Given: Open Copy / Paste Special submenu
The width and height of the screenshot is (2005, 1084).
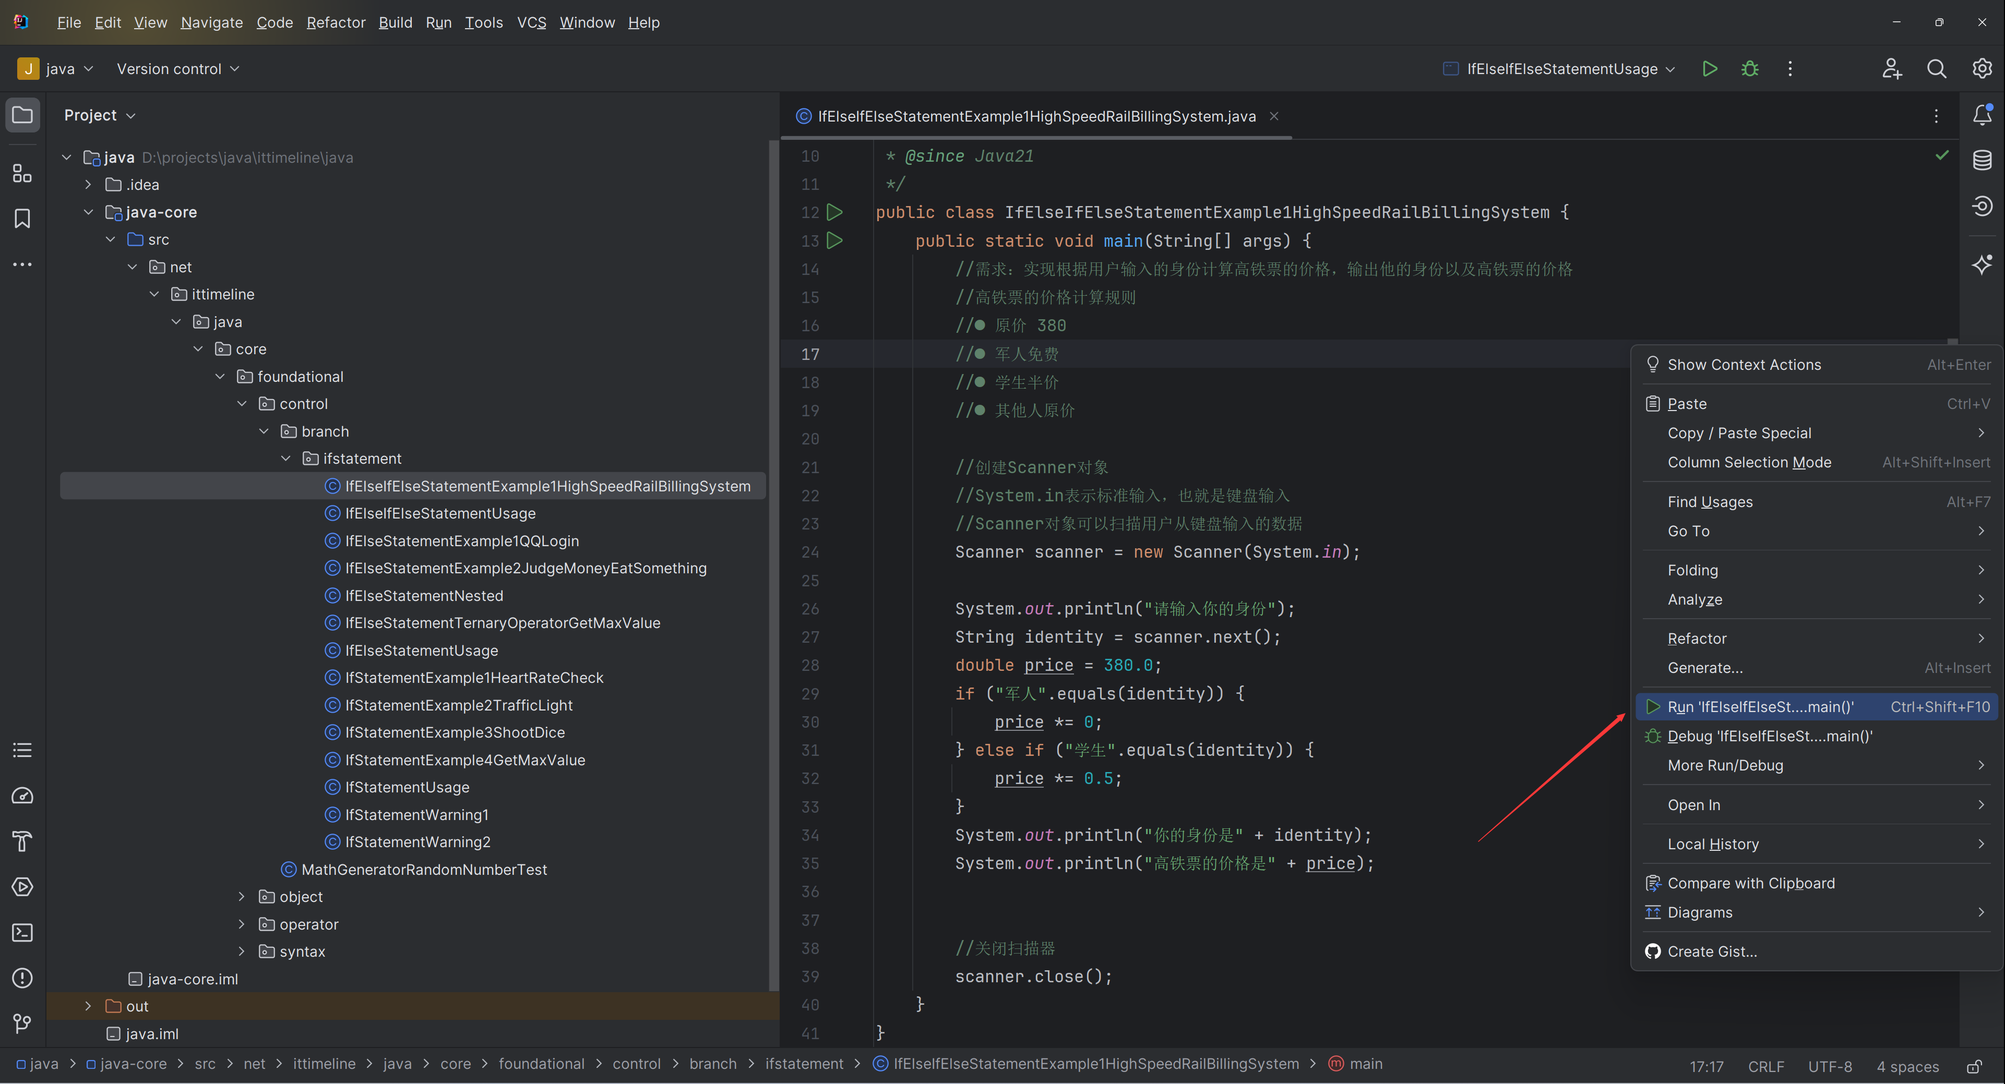Looking at the screenshot, I should 1816,432.
